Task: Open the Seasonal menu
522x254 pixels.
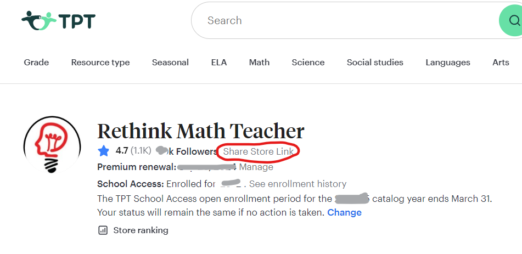Action: point(170,63)
